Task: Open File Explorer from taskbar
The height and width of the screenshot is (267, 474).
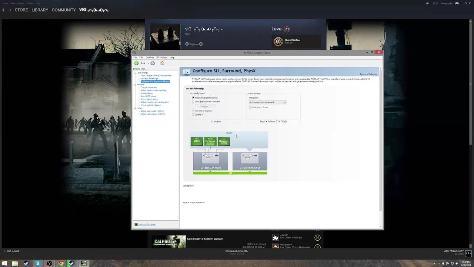Action: [15, 263]
